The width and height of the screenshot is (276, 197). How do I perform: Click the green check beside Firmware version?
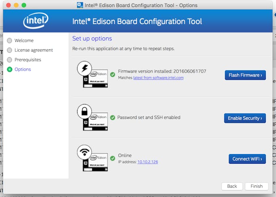[x=113, y=75]
